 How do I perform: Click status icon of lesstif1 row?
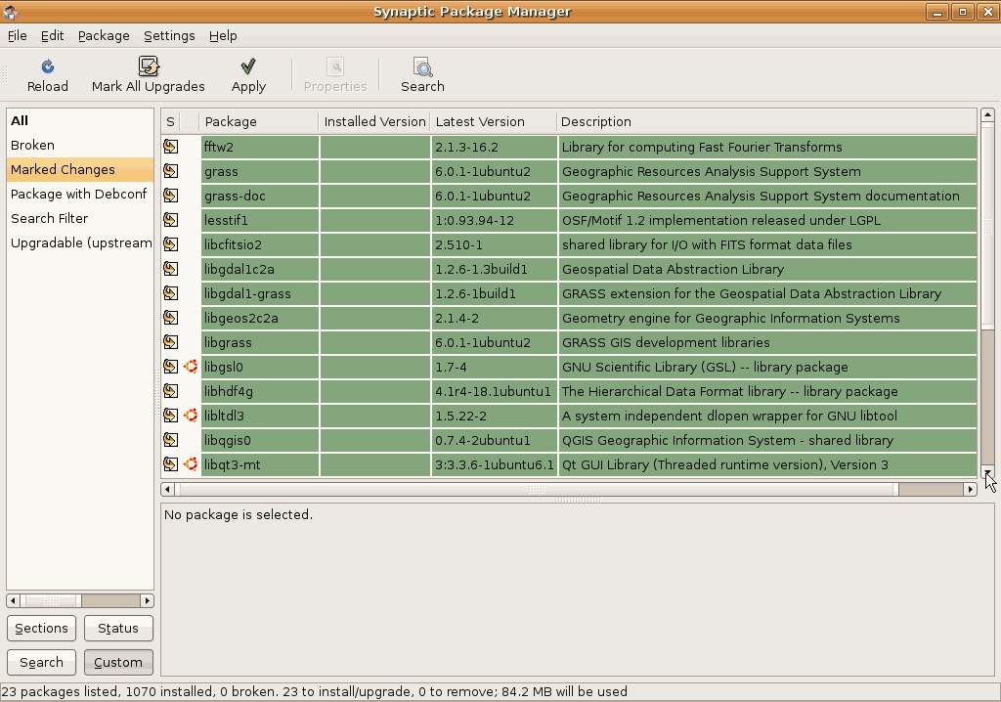tap(170, 220)
